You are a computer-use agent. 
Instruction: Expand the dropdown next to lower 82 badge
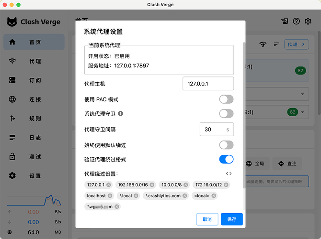coord(302,112)
